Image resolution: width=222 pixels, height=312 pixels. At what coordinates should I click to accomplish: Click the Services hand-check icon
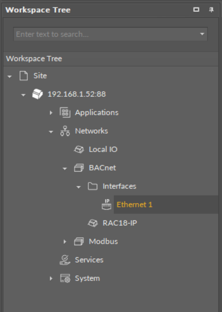65,260
